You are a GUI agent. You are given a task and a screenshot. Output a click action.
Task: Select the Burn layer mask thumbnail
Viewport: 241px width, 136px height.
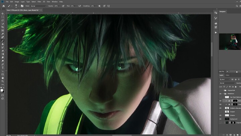tap(235, 101)
